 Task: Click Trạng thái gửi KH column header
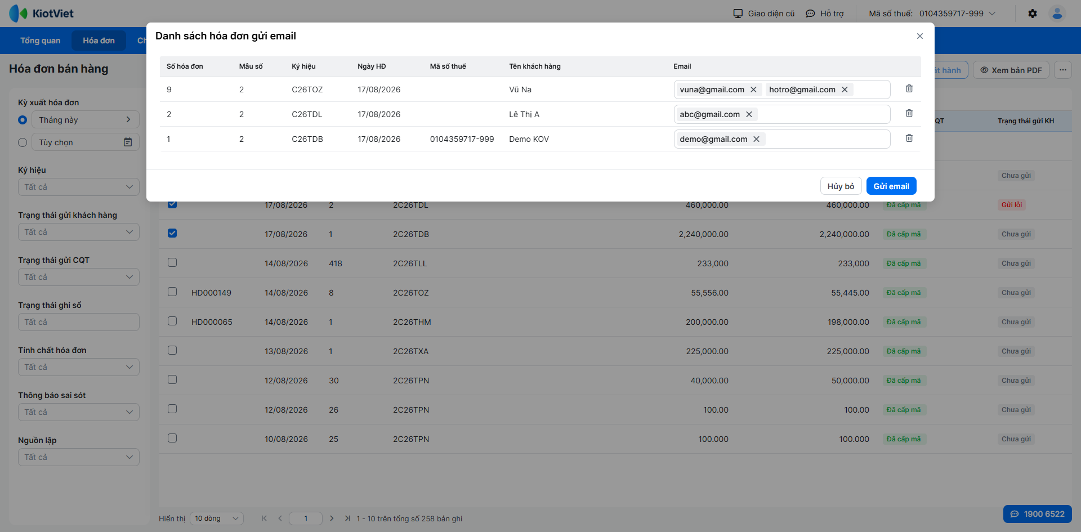tap(1026, 121)
